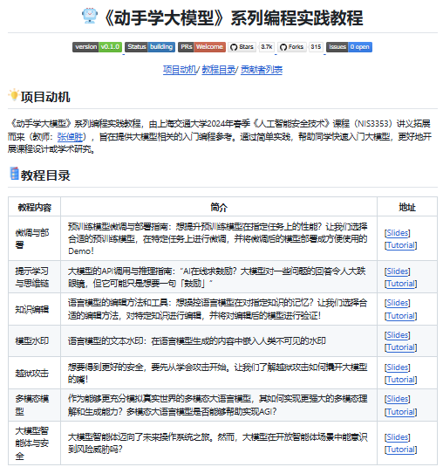
Task: Open Tutorial link for 知识编辑
Action: coord(401,315)
